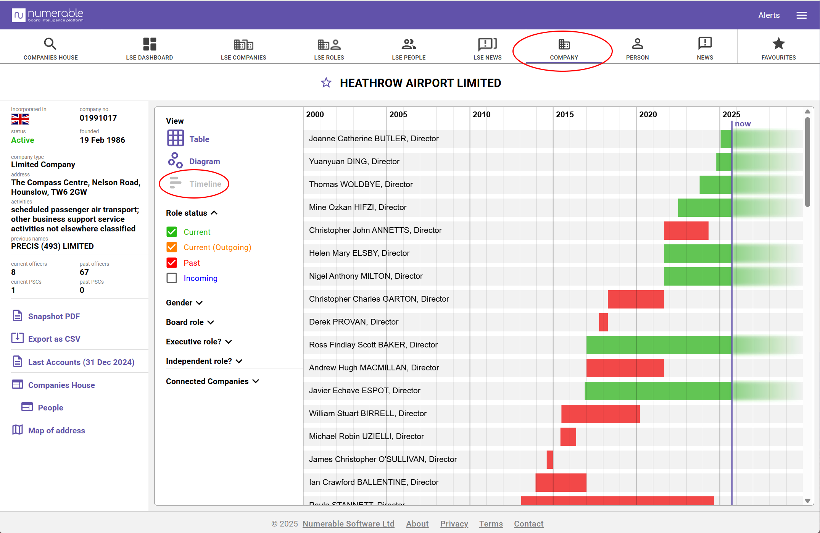Switch to Table view icon
This screenshot has height=533, width=820.
tap(175, 139)
